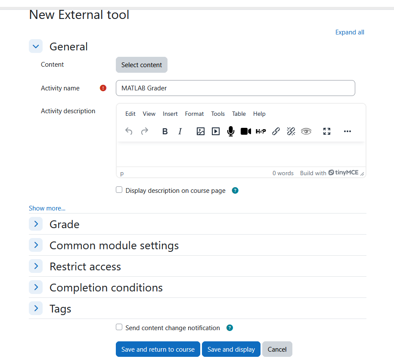Image resolution: width=394 pixels, height=362 pixels.
Task: Open the Table menu in editor
Action: (x=239, y=114)
